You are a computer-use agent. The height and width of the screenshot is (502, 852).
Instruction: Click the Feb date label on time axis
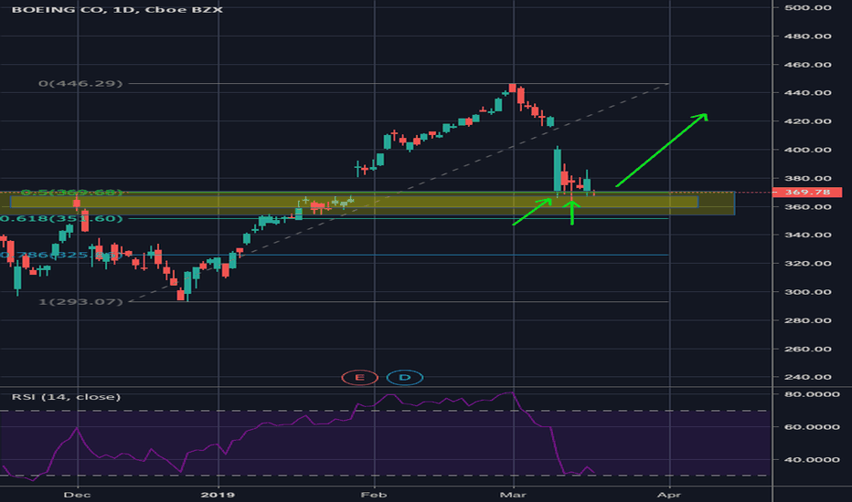click(x=374, y=495)
